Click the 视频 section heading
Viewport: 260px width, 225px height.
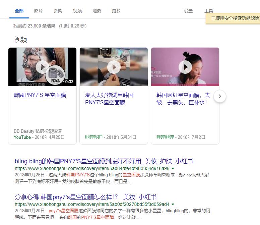[x=21, y=40]
